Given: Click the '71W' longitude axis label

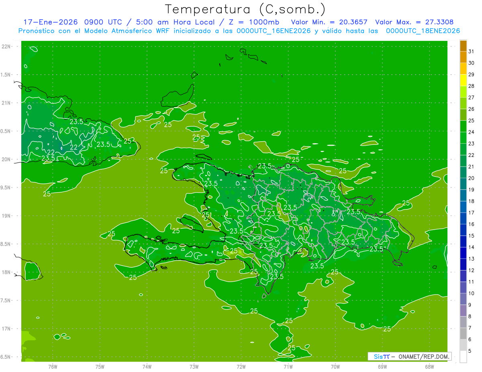Looking at the screenshot, I should (x=288, y=367).
